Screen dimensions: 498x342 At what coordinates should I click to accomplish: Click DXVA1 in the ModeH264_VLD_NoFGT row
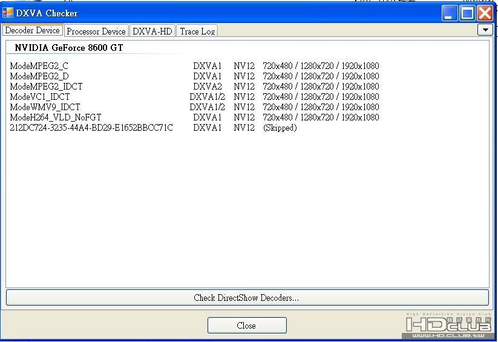point(207,117)
